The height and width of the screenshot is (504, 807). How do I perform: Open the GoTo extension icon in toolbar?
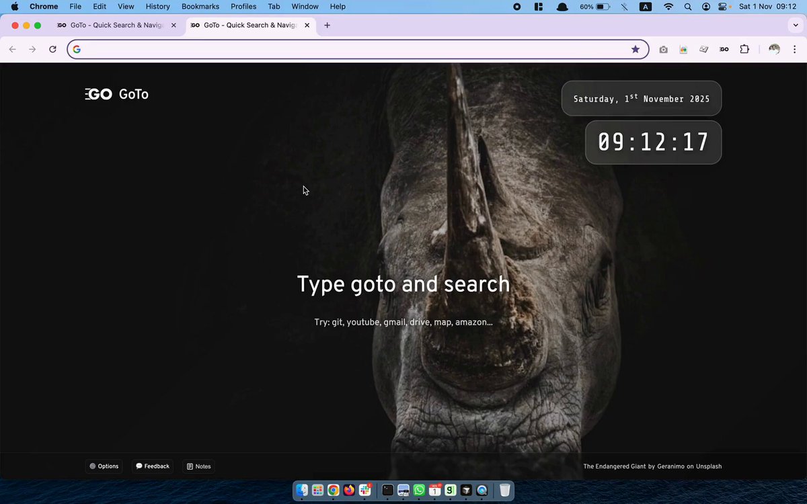tap(724, 49)
